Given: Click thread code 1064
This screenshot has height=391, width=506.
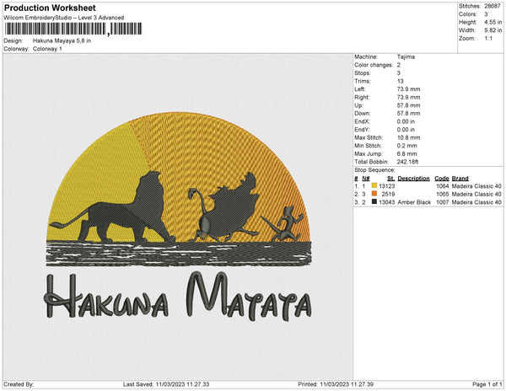Looking at the screenshot, I should click(443, 186).
